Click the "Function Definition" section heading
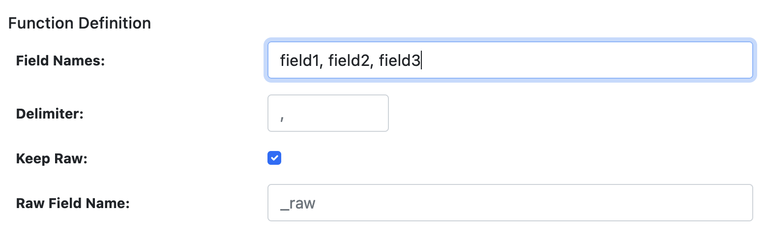This screenshot has height=242, width=766. [80, 23]
